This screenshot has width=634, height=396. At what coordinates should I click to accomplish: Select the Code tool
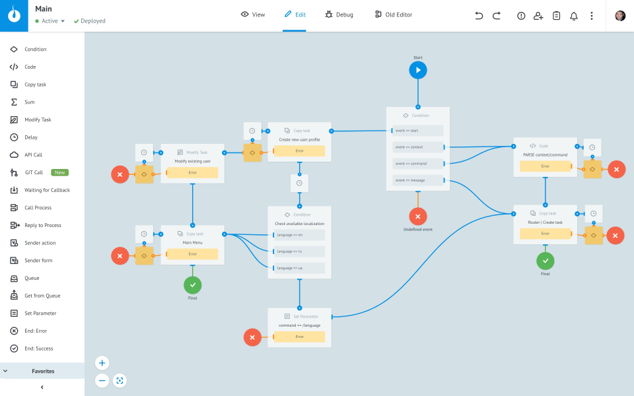(x=31, y=67)
